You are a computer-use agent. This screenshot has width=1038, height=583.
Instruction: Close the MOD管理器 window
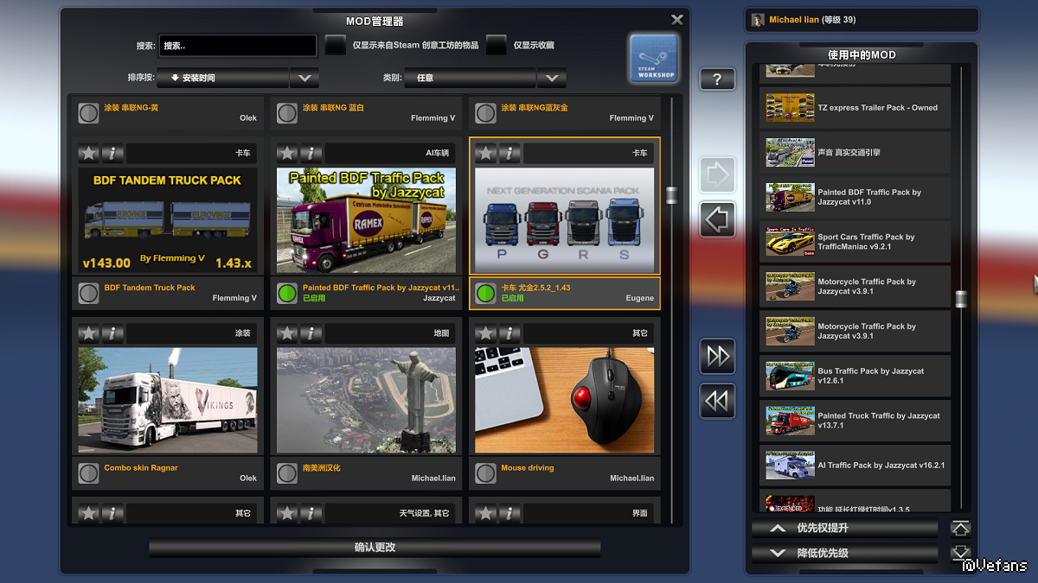coord(677,20)
